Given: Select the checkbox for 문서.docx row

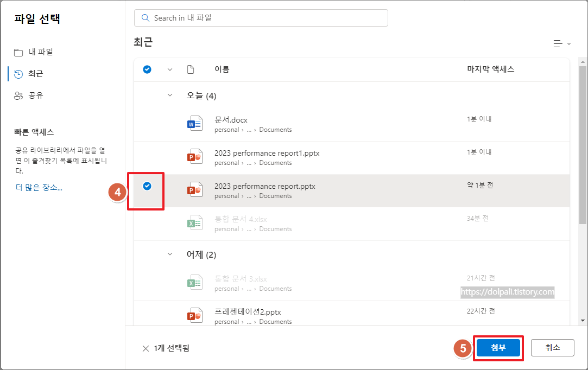Looking at the screenshot, I should click(x=147, y=123).
